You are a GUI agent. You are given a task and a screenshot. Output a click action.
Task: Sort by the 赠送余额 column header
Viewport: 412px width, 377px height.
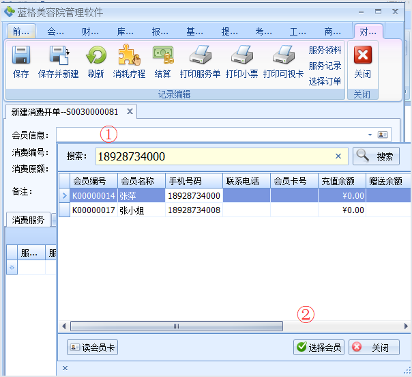coord(388,181)
